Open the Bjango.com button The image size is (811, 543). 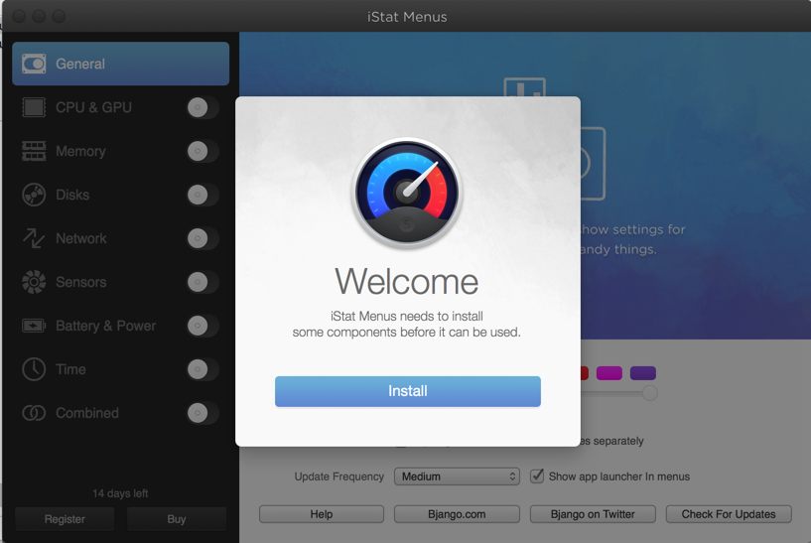[x=457, y=514]
